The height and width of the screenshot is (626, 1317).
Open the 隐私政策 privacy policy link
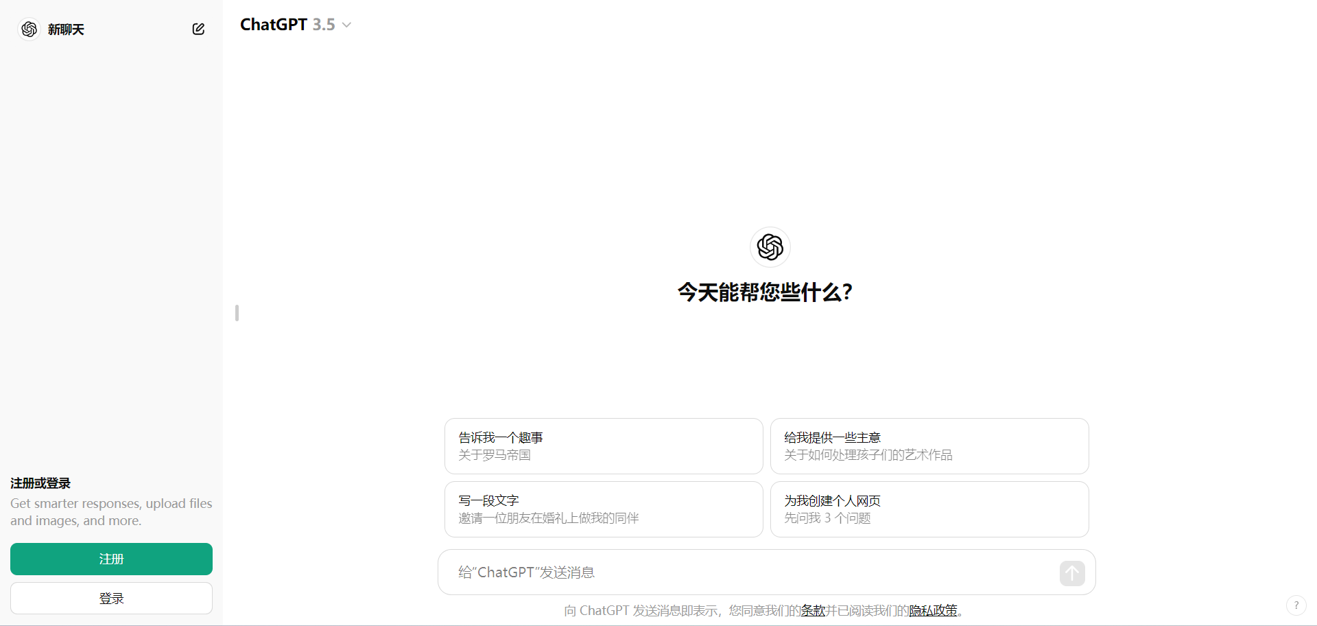[x=933, y=610]
